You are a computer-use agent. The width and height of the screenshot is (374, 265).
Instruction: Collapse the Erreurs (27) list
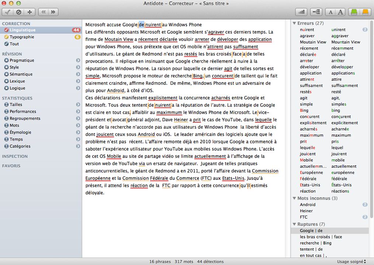pyautogui.click(x=294, y=23)
